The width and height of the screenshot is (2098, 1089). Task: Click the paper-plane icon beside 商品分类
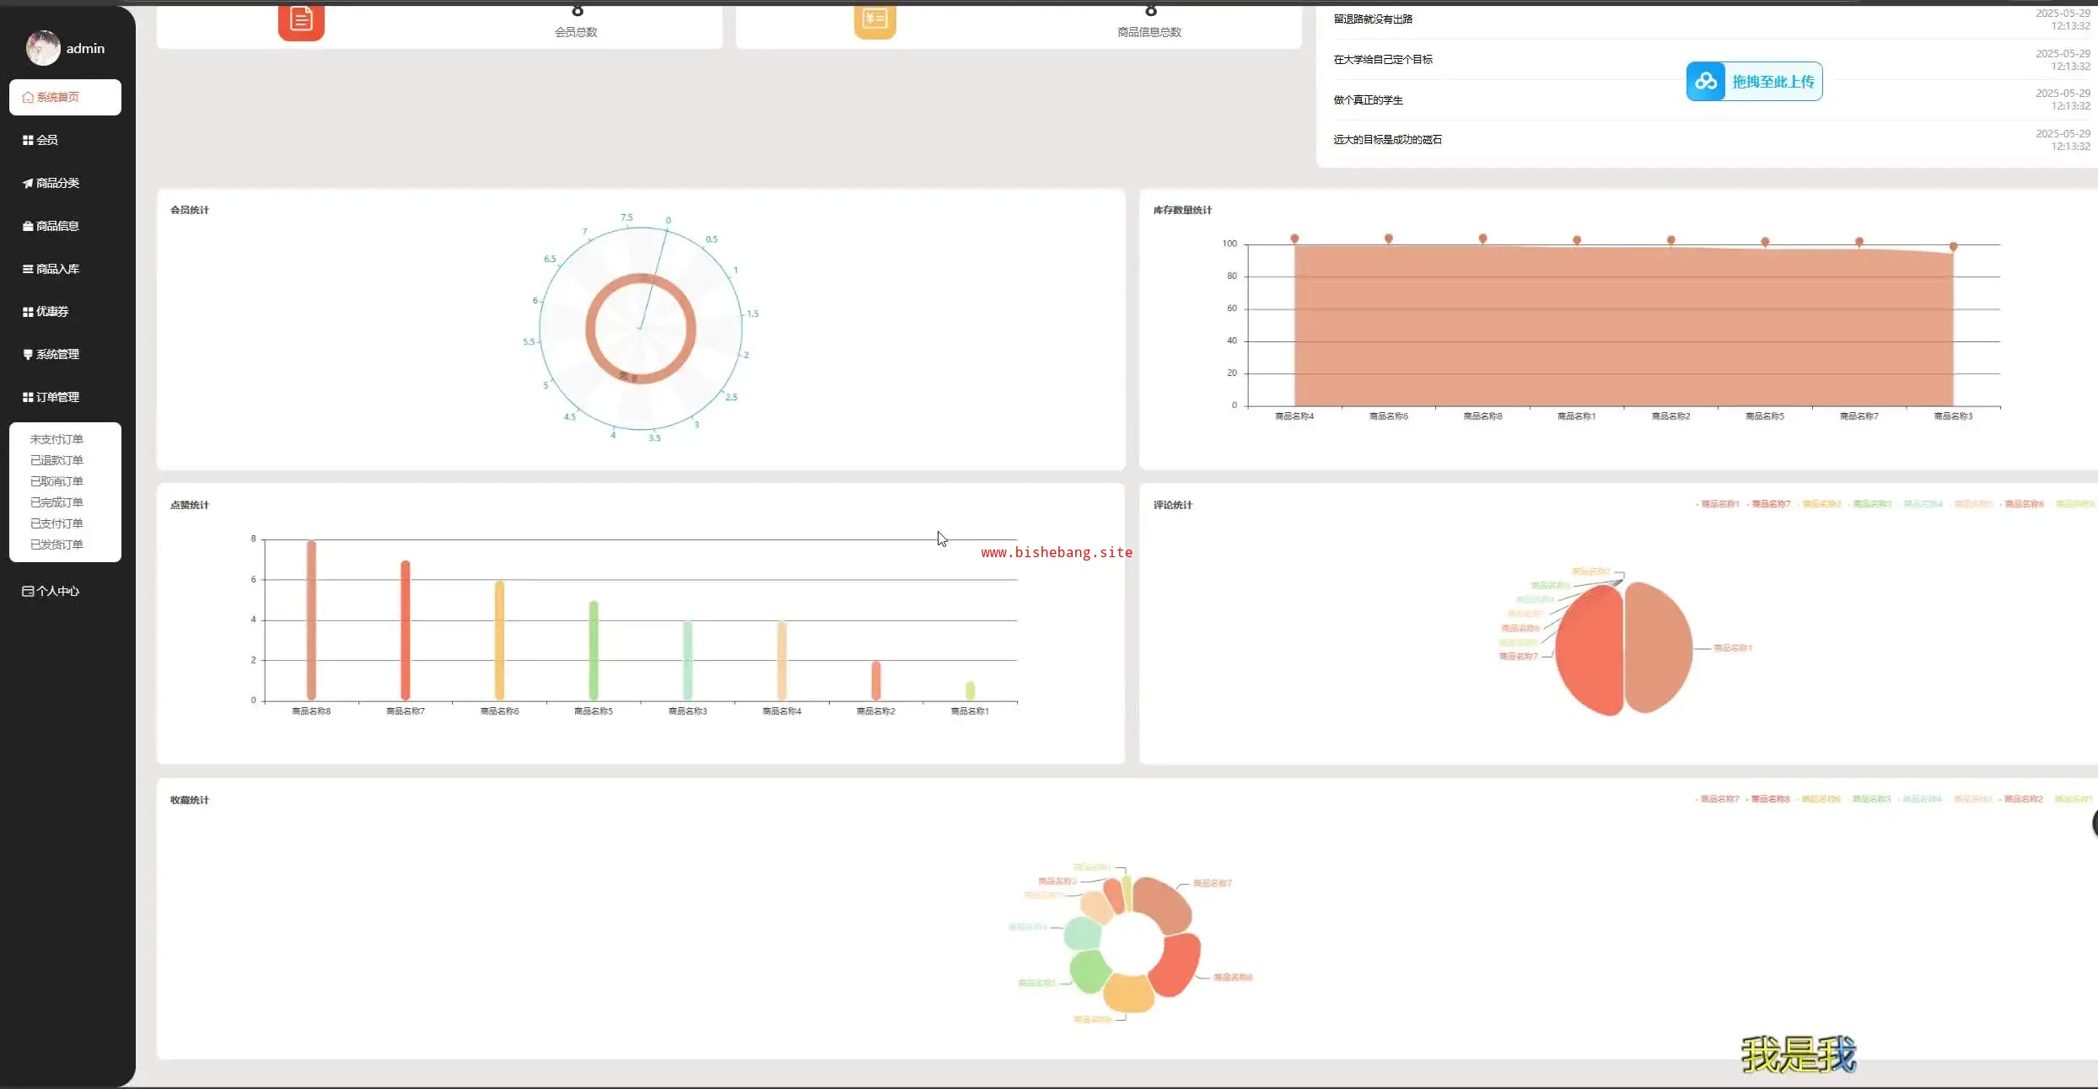[28, 183]
